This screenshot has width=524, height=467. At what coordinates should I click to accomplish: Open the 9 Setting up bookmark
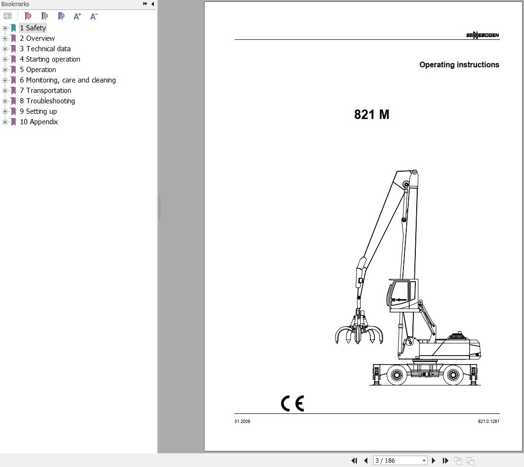tap(38, 111)
